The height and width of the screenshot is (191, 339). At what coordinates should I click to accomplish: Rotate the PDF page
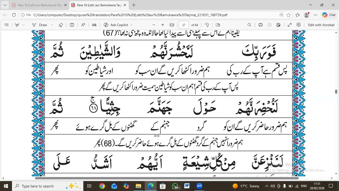pos(207,25)
